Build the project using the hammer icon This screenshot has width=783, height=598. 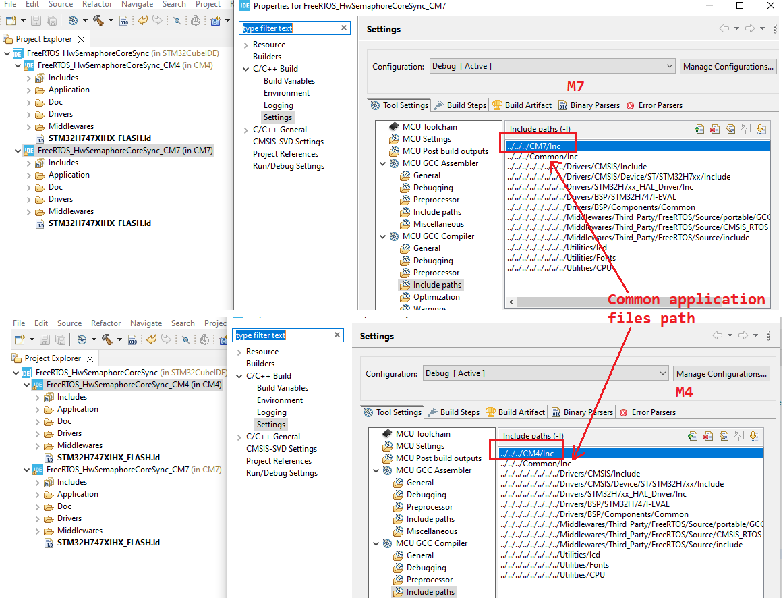pyautogui.click(x=98, y=20)
